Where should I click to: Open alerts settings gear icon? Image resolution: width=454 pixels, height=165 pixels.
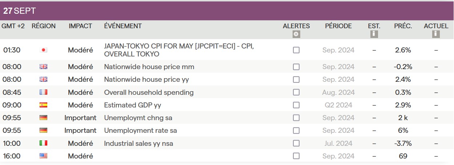[x=296, y=34]
